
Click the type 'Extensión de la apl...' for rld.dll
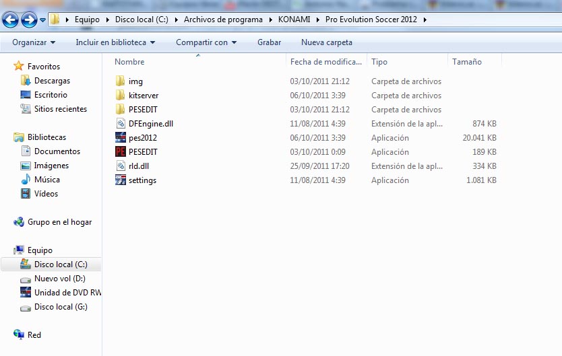tap(407, 166)
